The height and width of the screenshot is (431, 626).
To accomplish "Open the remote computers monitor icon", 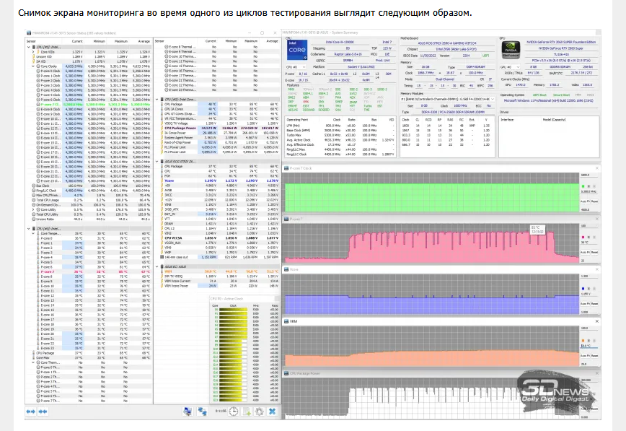I will (x=188, y=411).
